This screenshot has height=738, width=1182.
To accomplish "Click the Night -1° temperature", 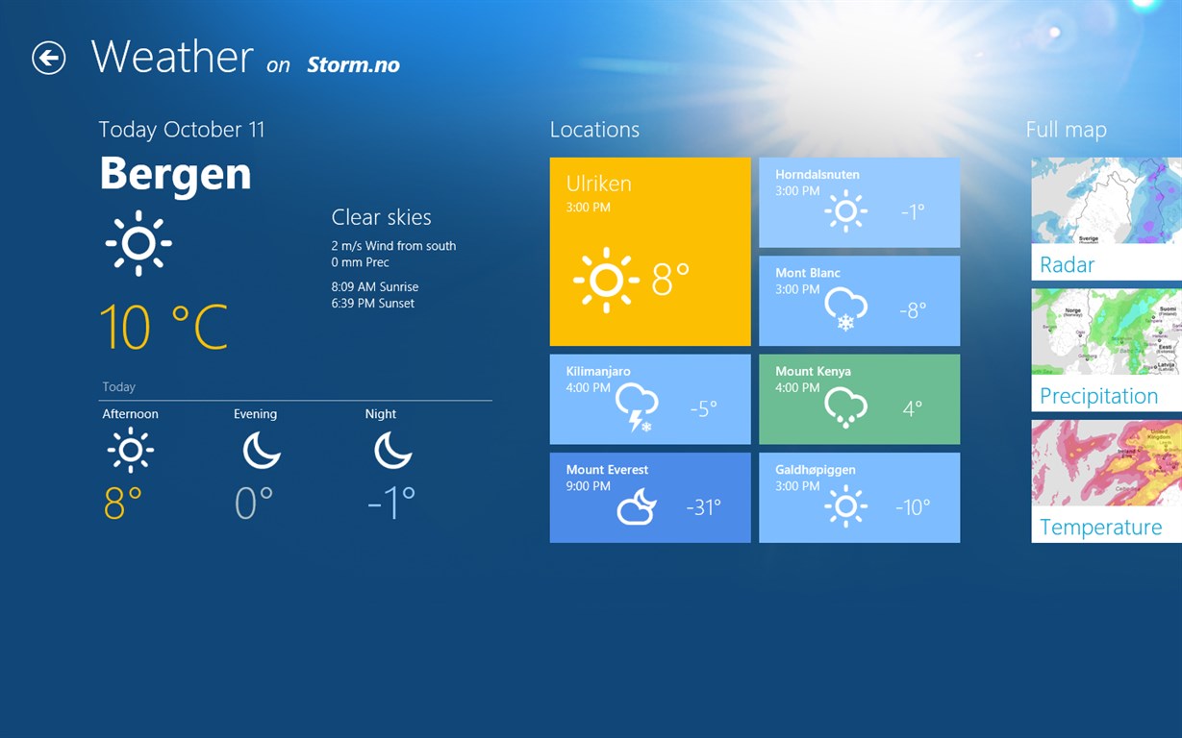I will tap(391, 504).
